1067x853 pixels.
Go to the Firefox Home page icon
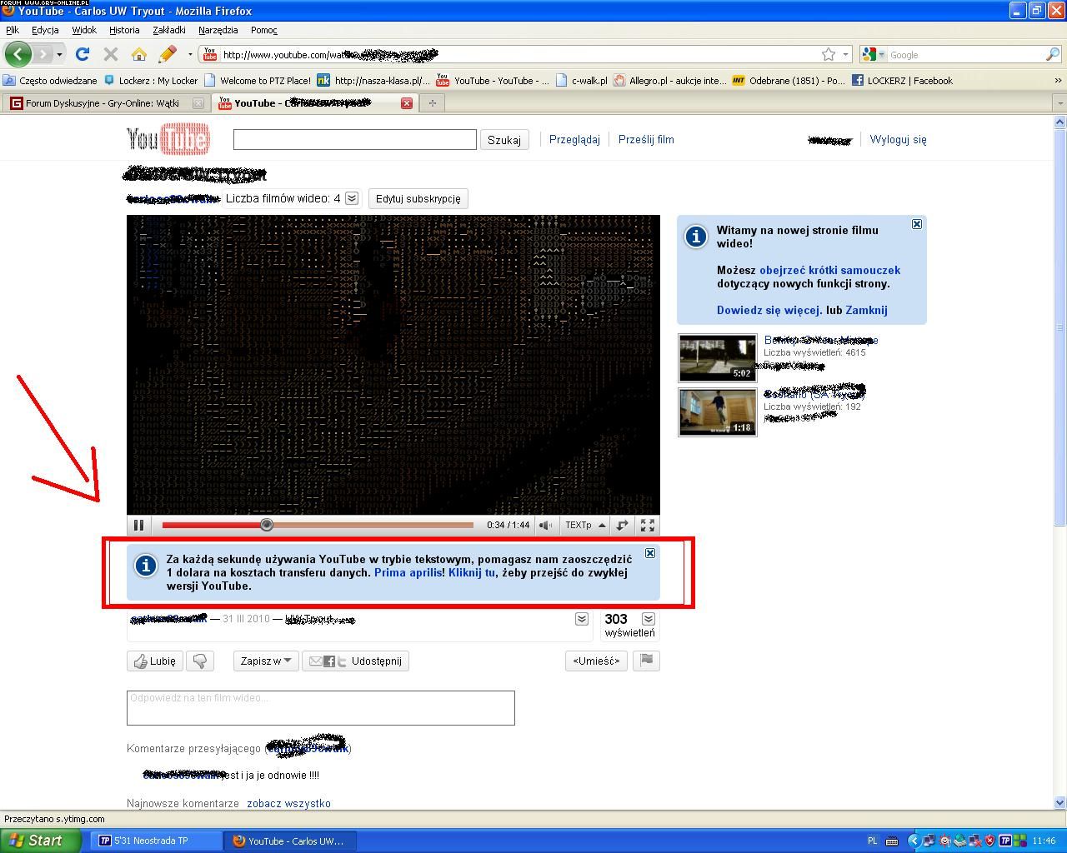coord(138,54)
